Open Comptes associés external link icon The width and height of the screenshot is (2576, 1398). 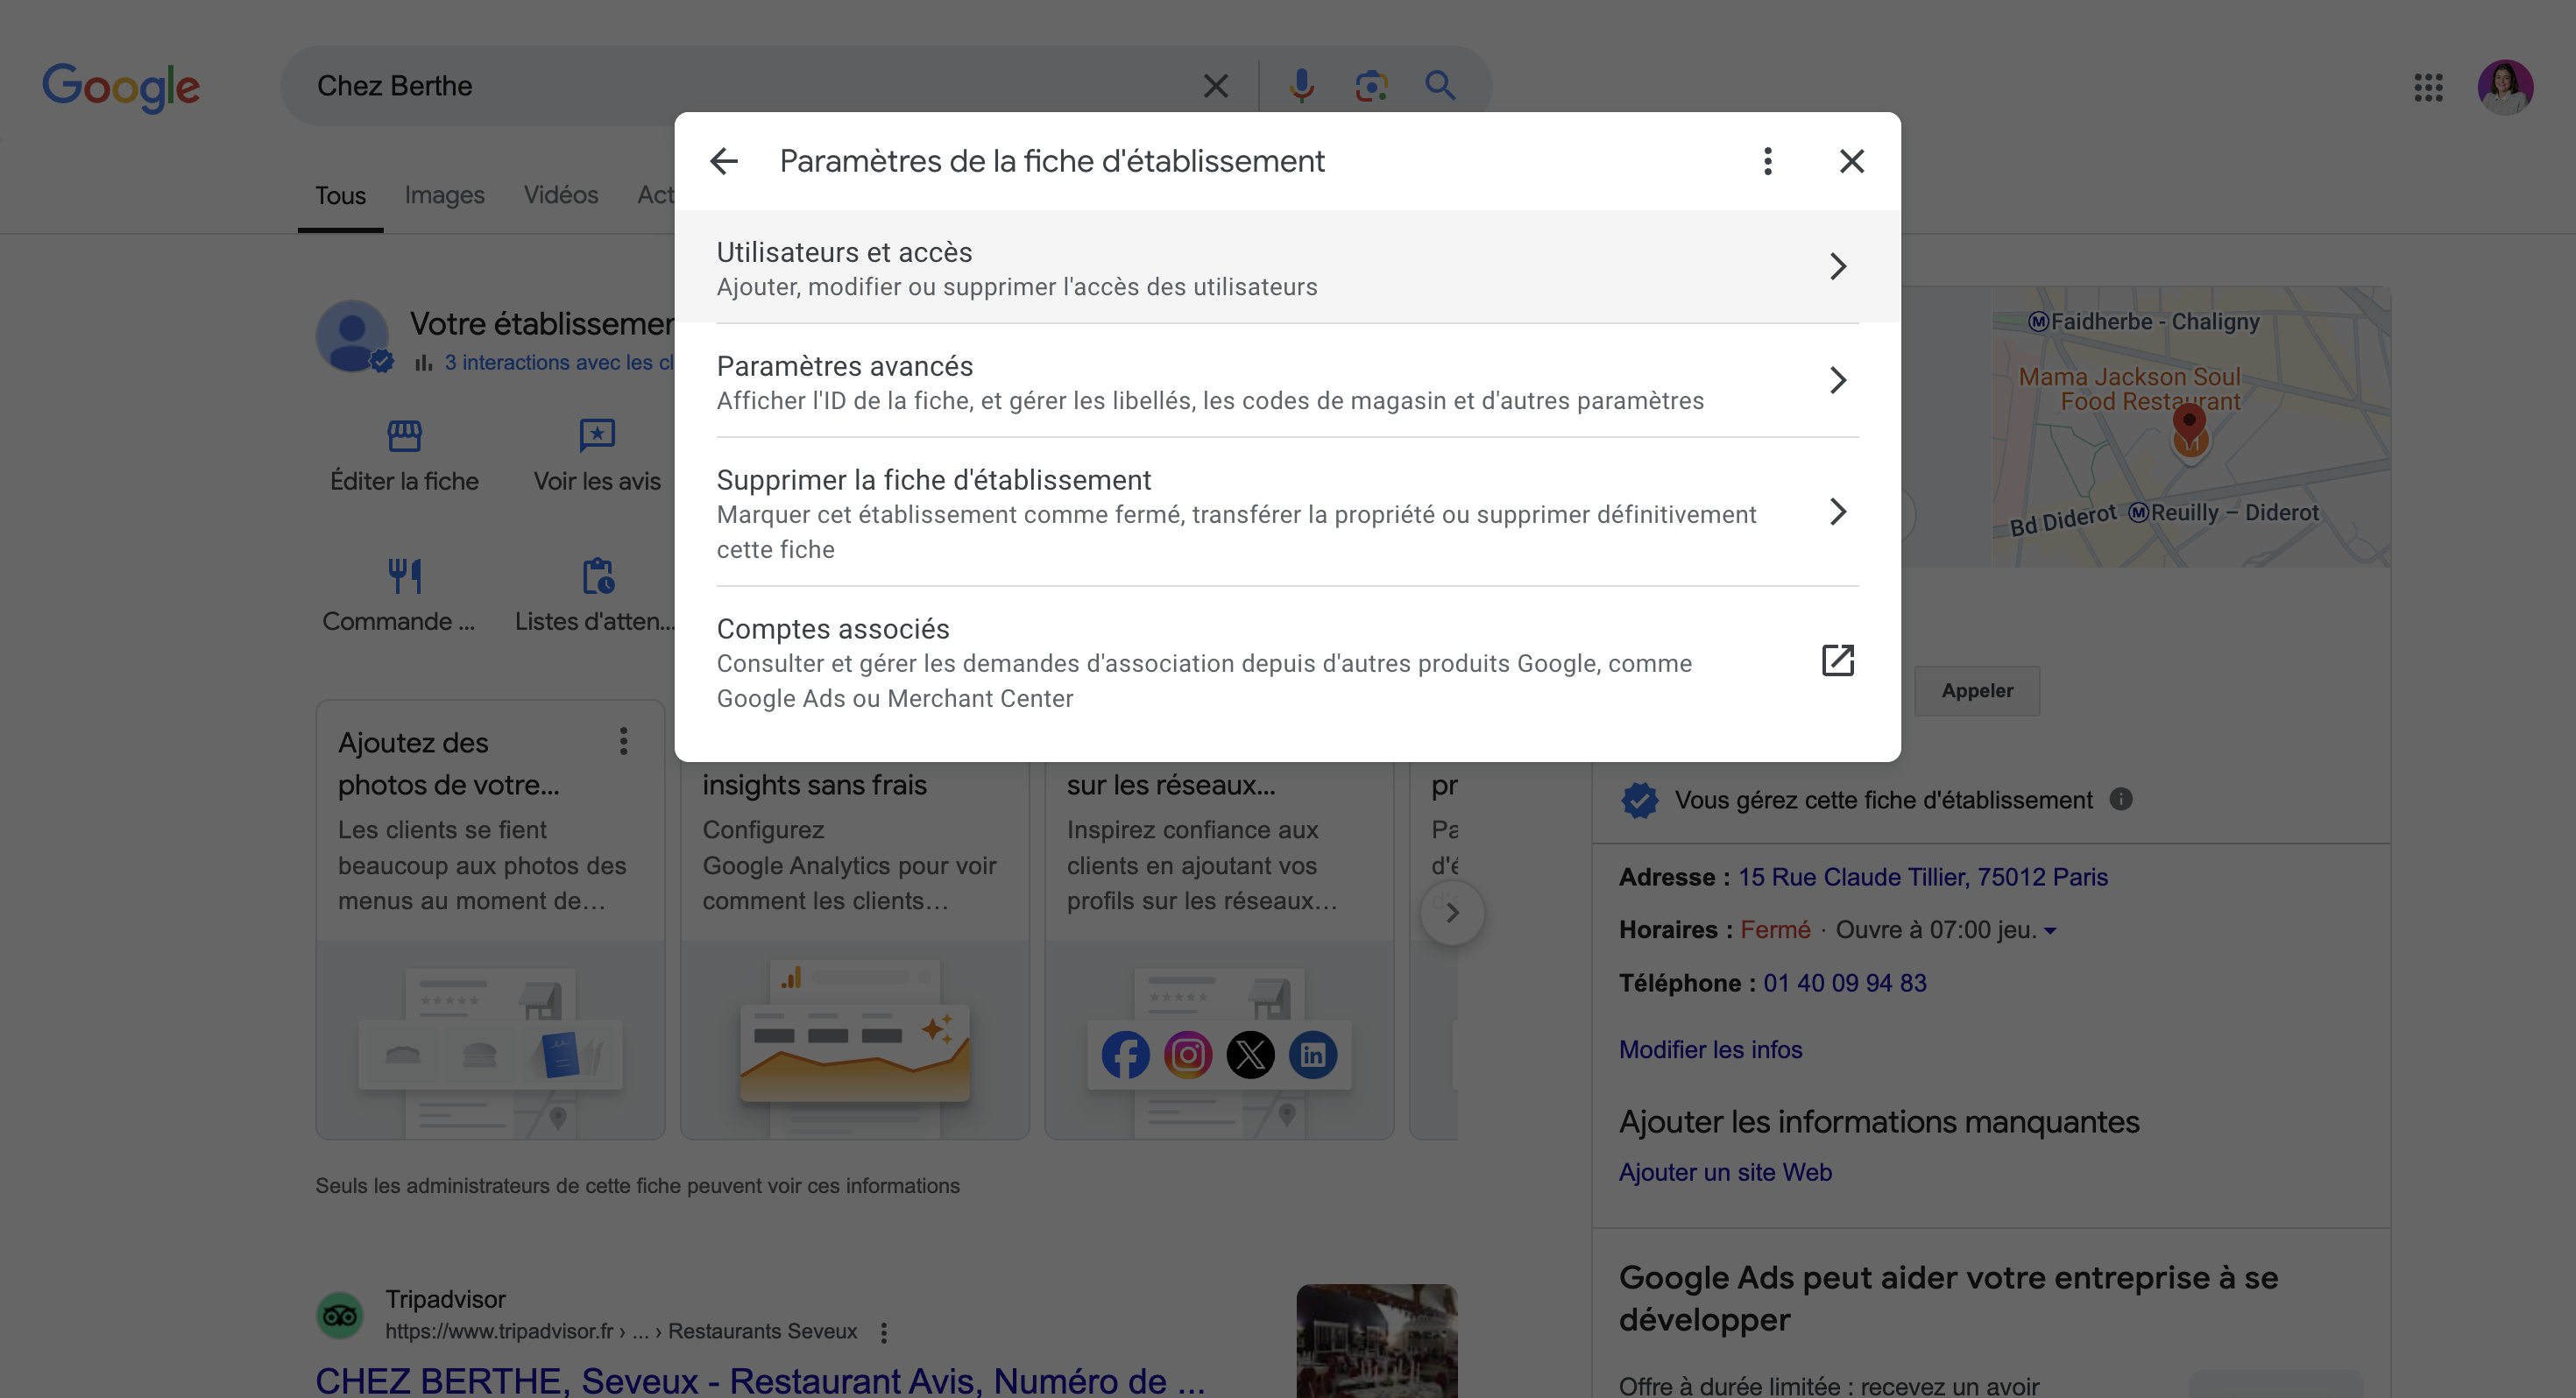coord(1837,661)
